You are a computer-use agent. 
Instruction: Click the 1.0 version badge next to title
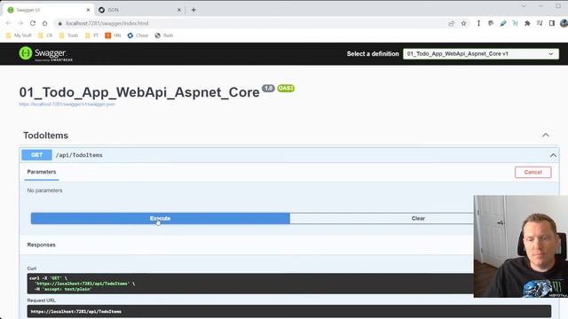point(268,89)
